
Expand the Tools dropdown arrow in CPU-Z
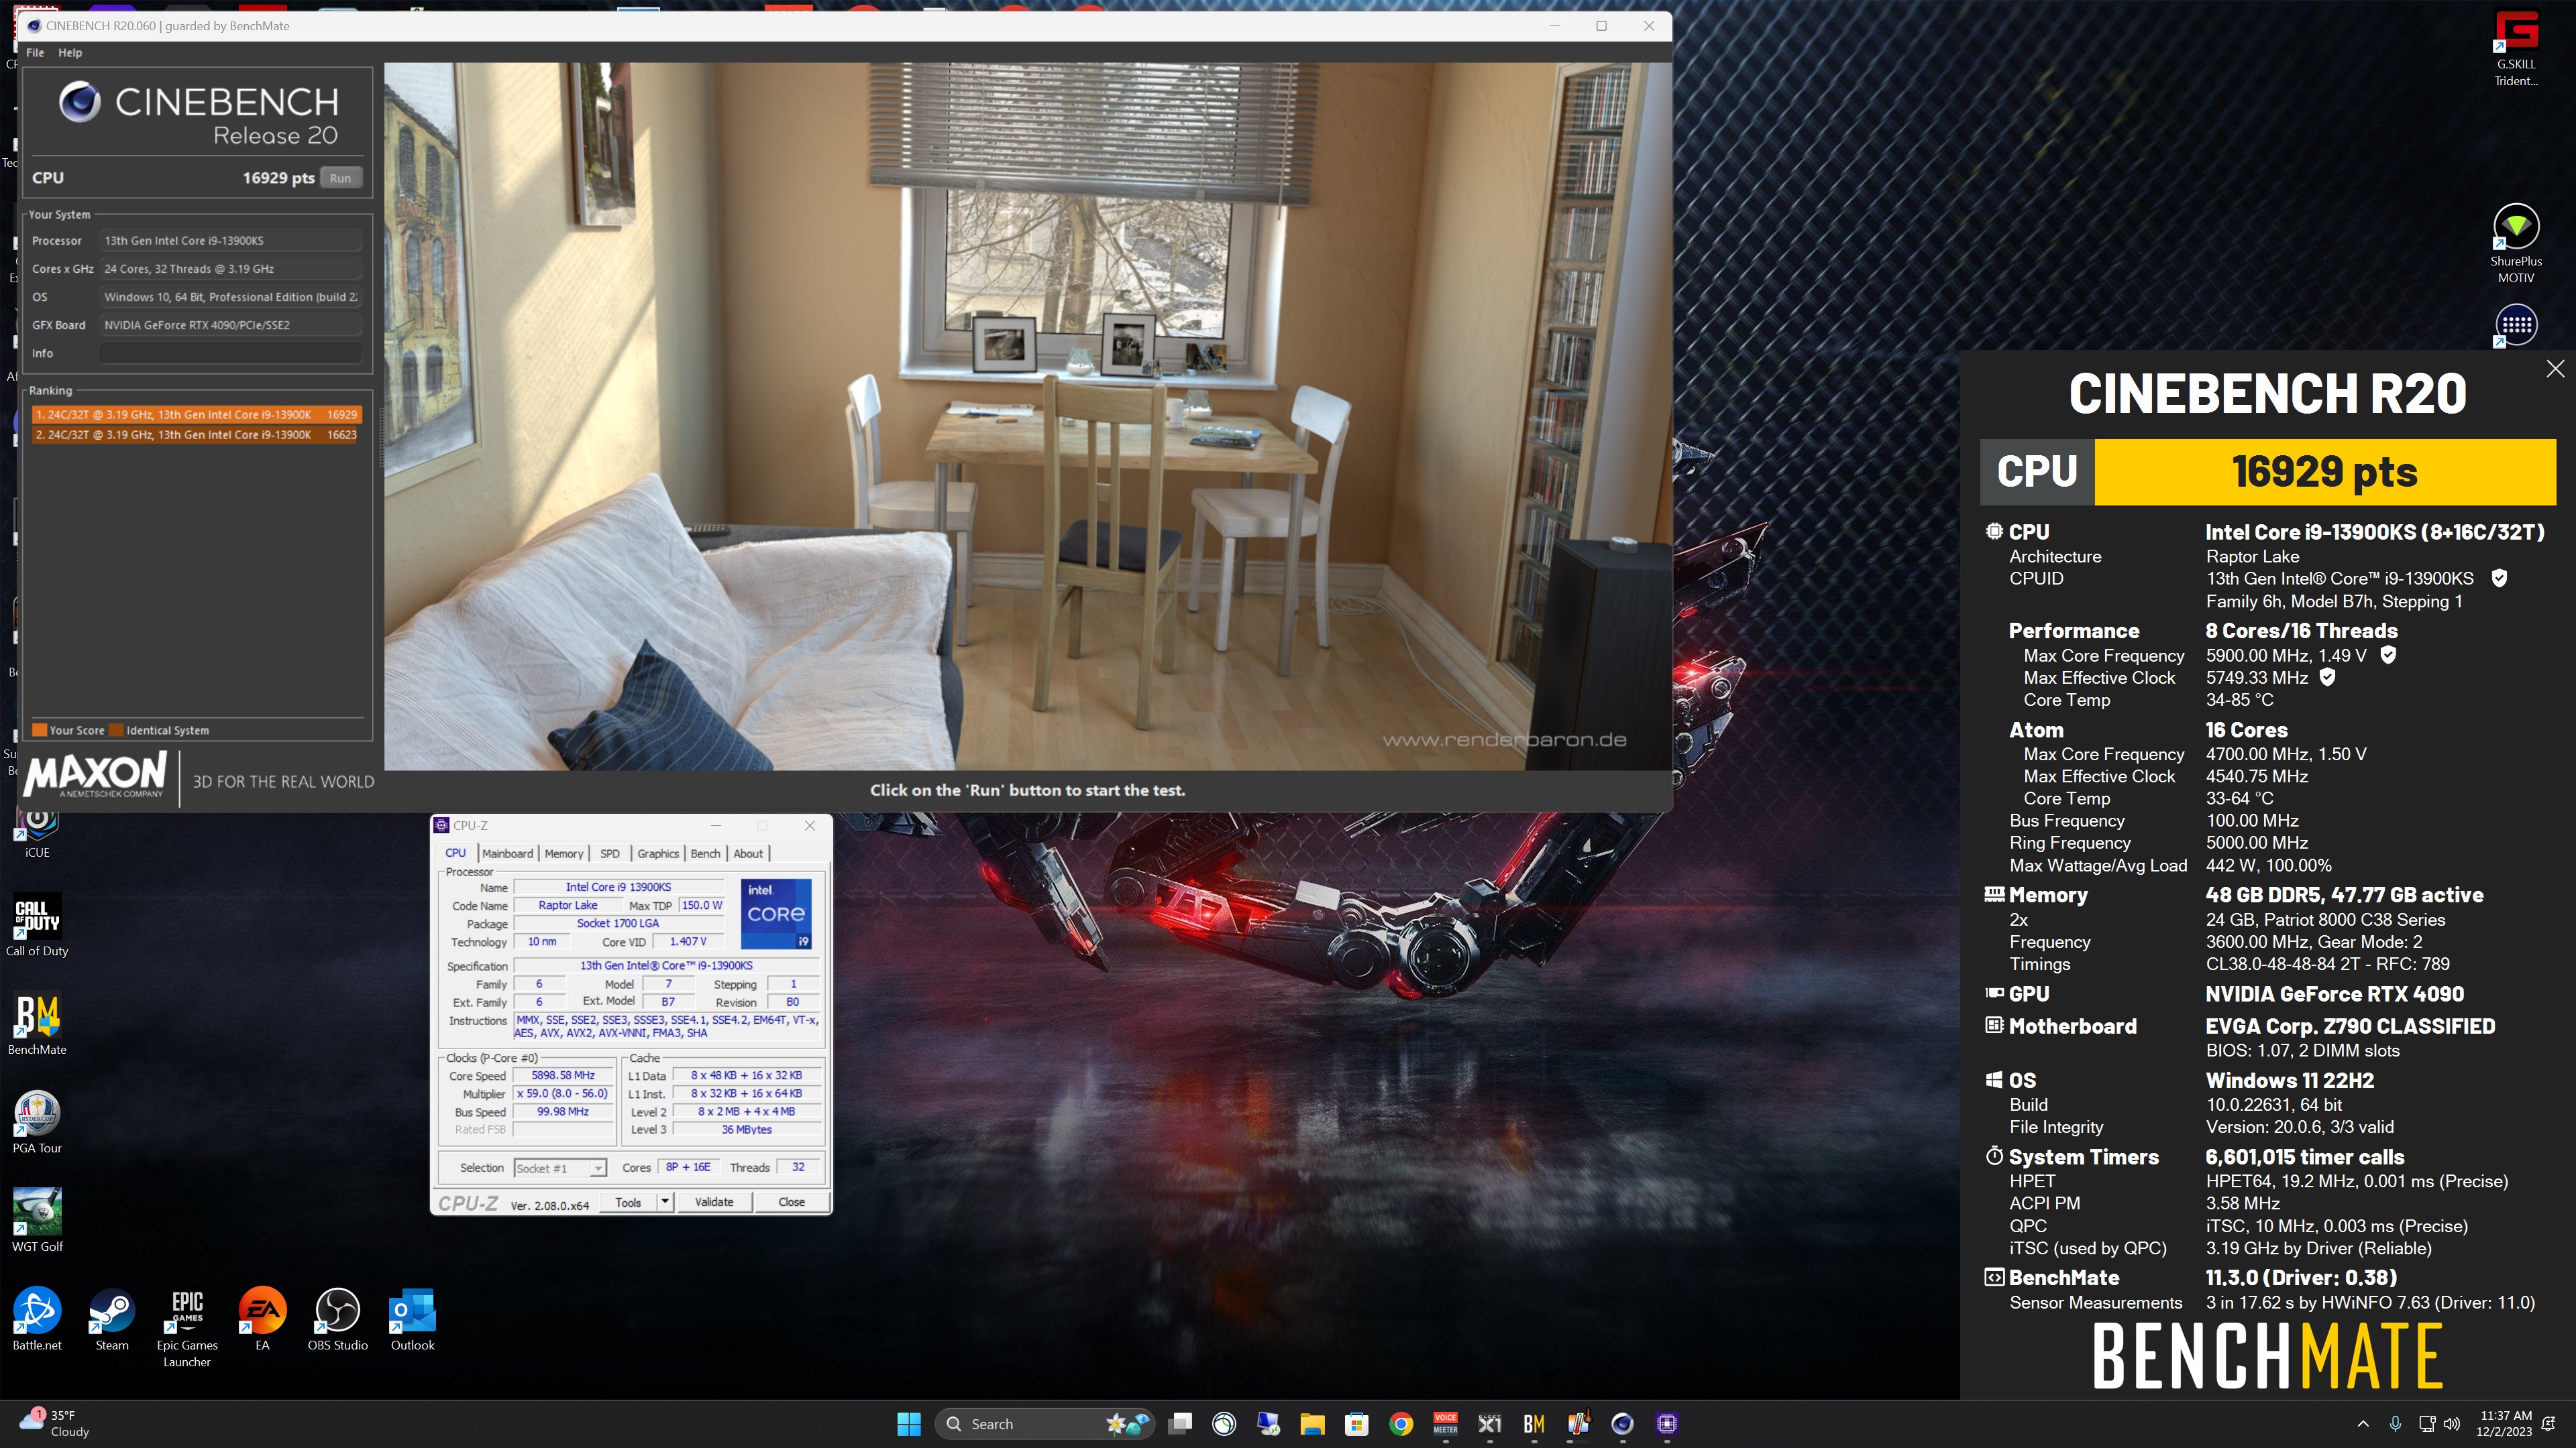click(664, 1202)
